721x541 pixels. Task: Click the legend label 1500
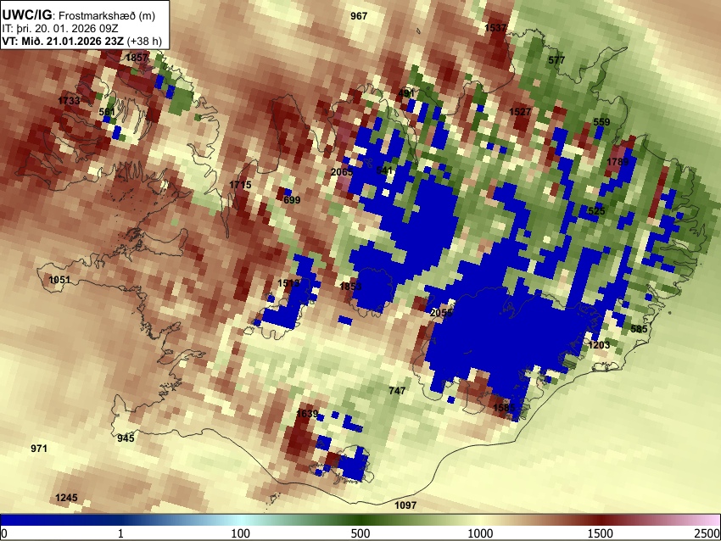click(601, 533)
